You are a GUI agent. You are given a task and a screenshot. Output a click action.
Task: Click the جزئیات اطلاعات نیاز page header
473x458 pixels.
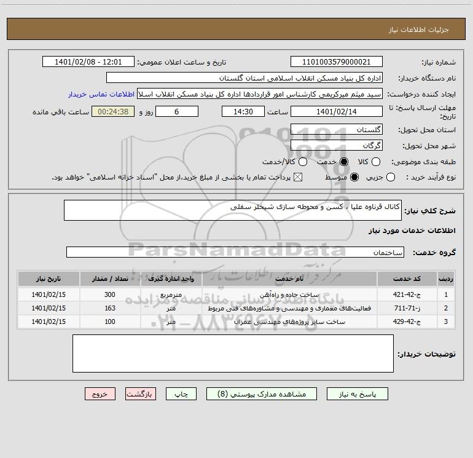coord(418,30)
